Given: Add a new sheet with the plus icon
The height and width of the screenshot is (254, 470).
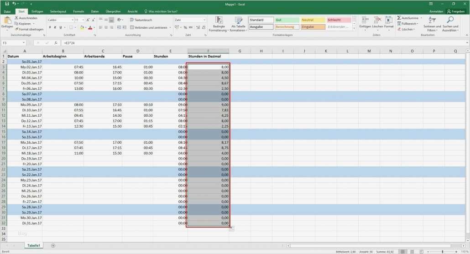Looking at the screenshot, I should tap(53, 246).
